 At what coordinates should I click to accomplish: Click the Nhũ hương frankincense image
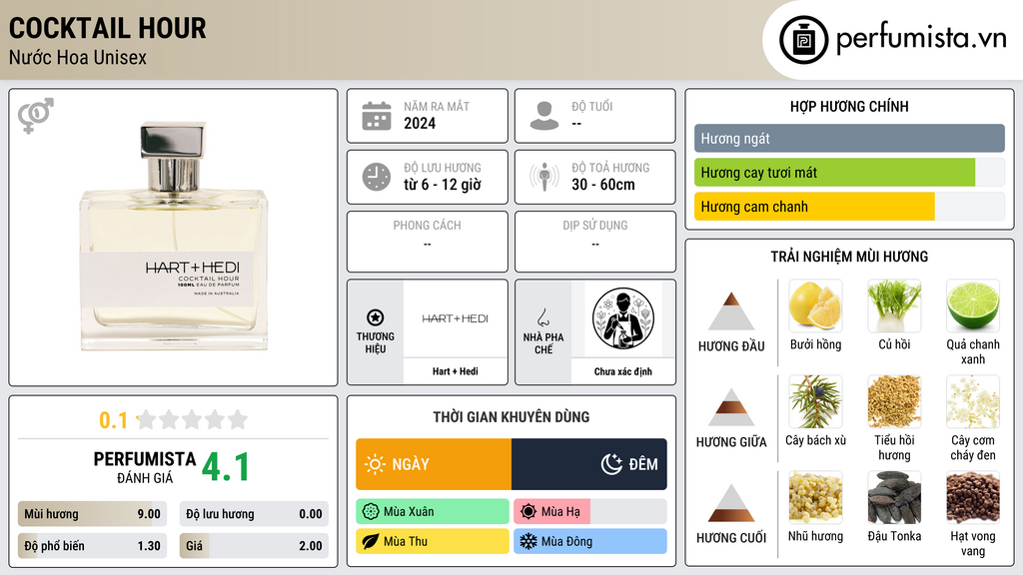[x=815, y=497]
